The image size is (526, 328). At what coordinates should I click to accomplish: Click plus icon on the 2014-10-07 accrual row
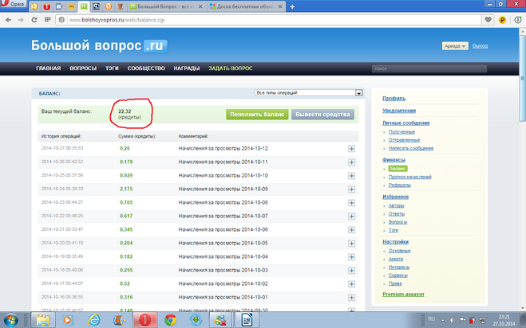(x=351, y=217)
